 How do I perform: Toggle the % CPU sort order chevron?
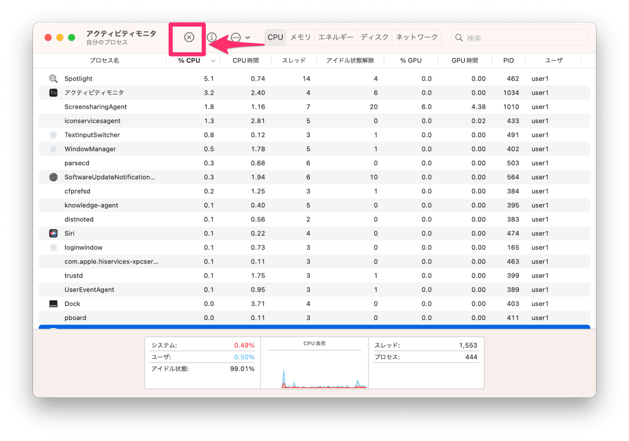[x=213, y=61]
